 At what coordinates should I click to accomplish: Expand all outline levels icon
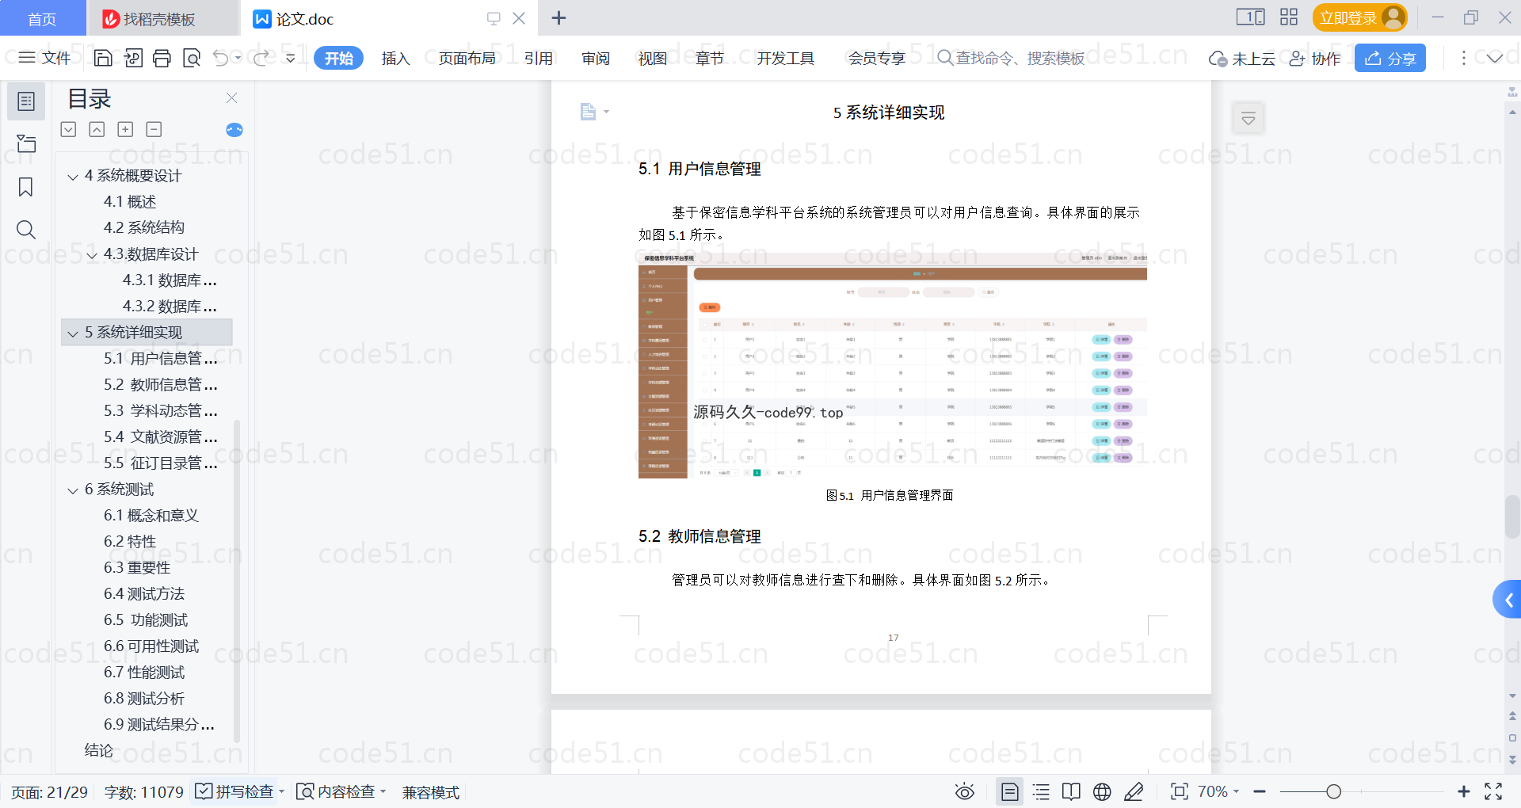[x=69, y=130]
